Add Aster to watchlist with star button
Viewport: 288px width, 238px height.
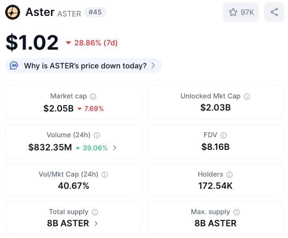point(241,12)
